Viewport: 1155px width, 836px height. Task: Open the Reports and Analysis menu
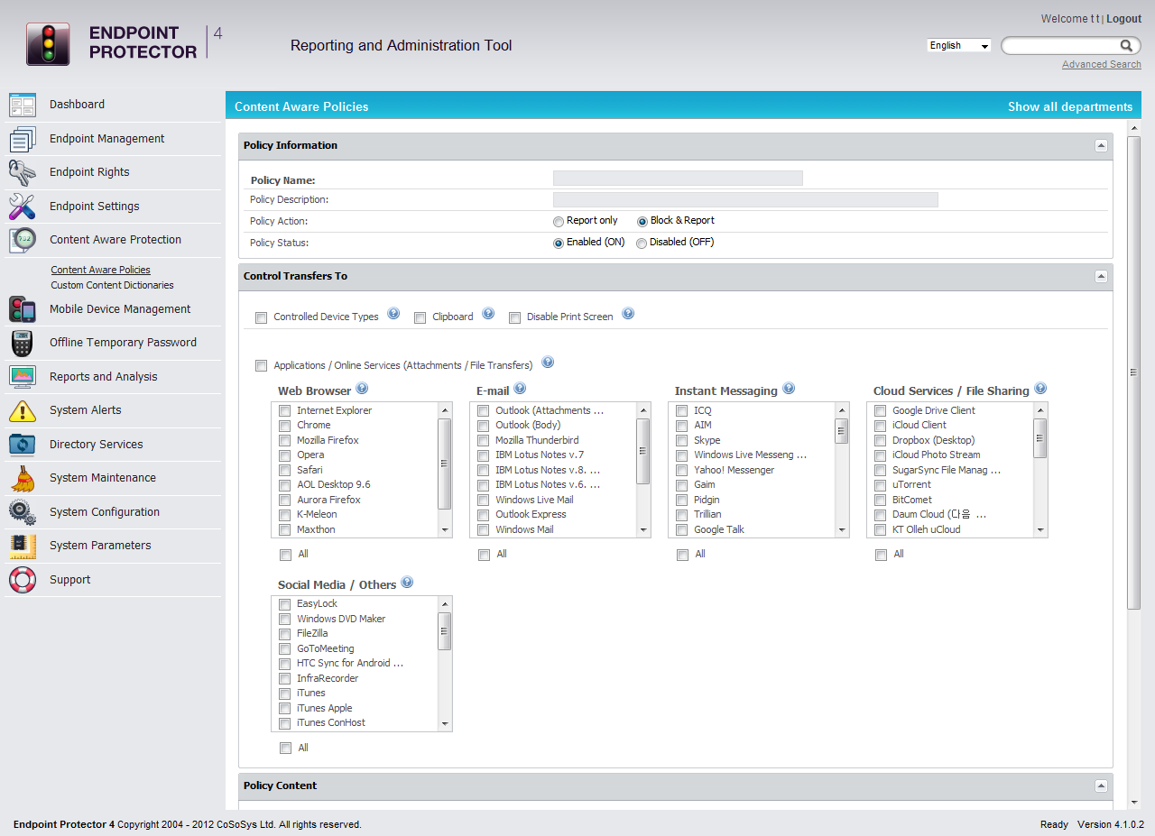tap(103, 377)
